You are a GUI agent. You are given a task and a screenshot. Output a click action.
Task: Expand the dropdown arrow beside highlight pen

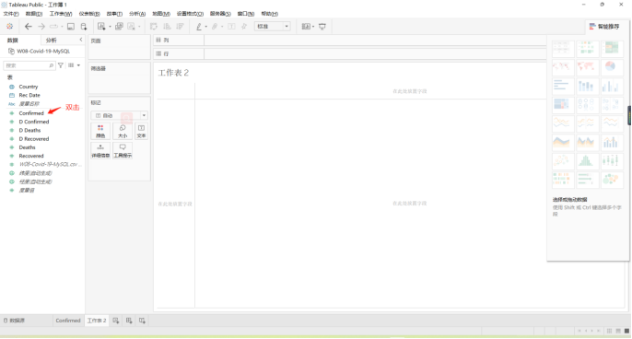[206, 27]
